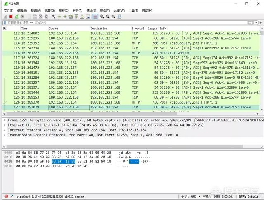Click the reload capture file icon
The width and height of the screenshot is (264, 200).
tap(47, 16)
